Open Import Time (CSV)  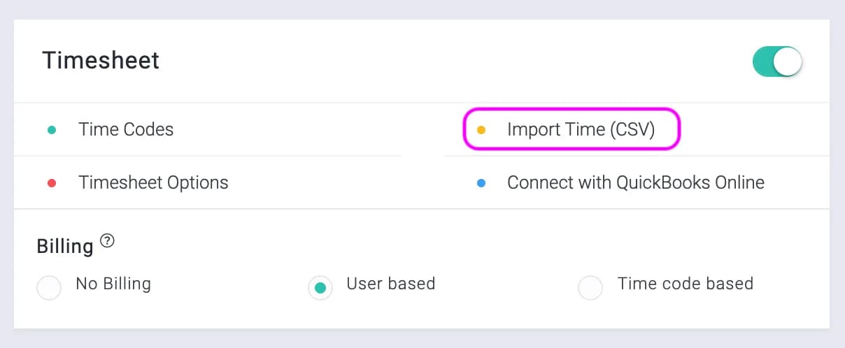point(581,129)
